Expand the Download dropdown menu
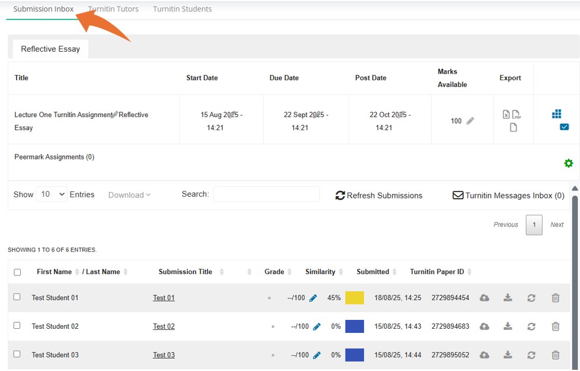This screenshot has width=580, height=371. coord(129,195)
